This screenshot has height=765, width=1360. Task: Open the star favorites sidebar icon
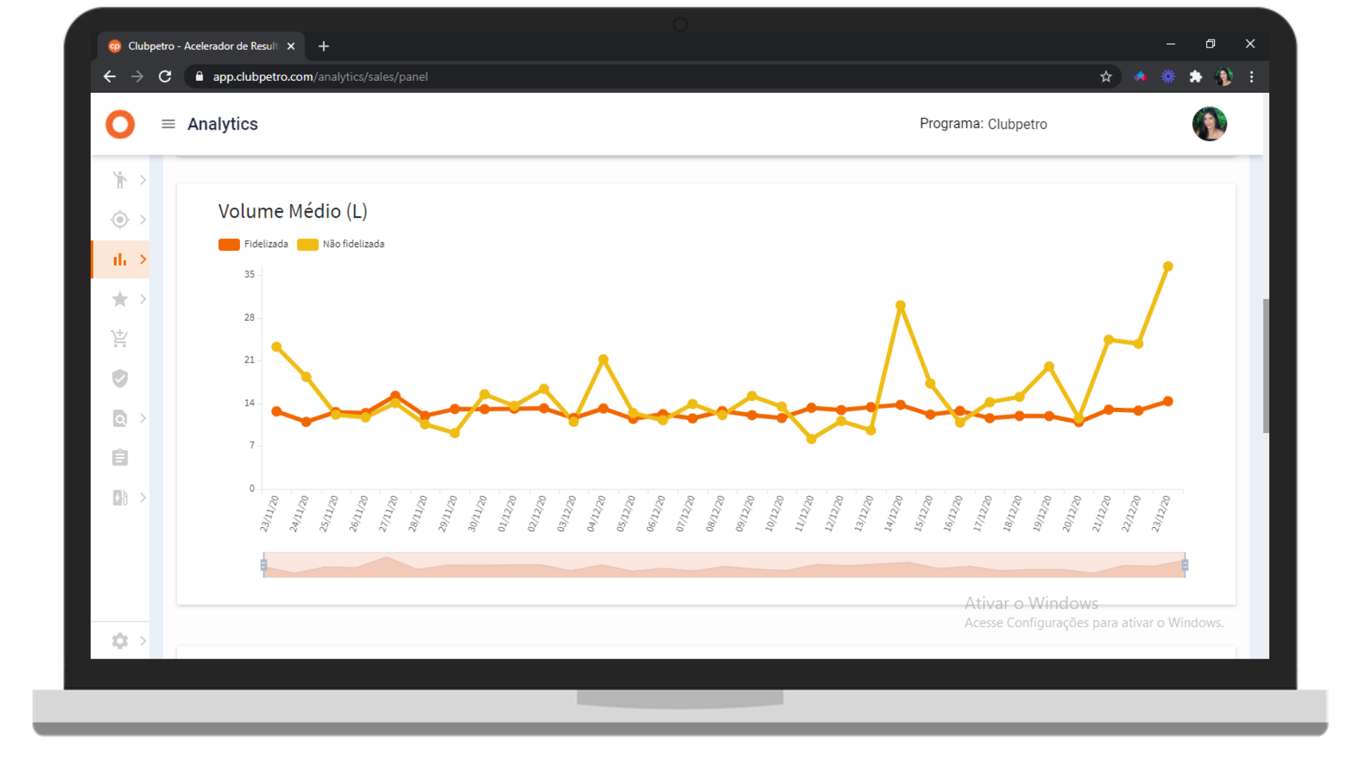(120, 299)
